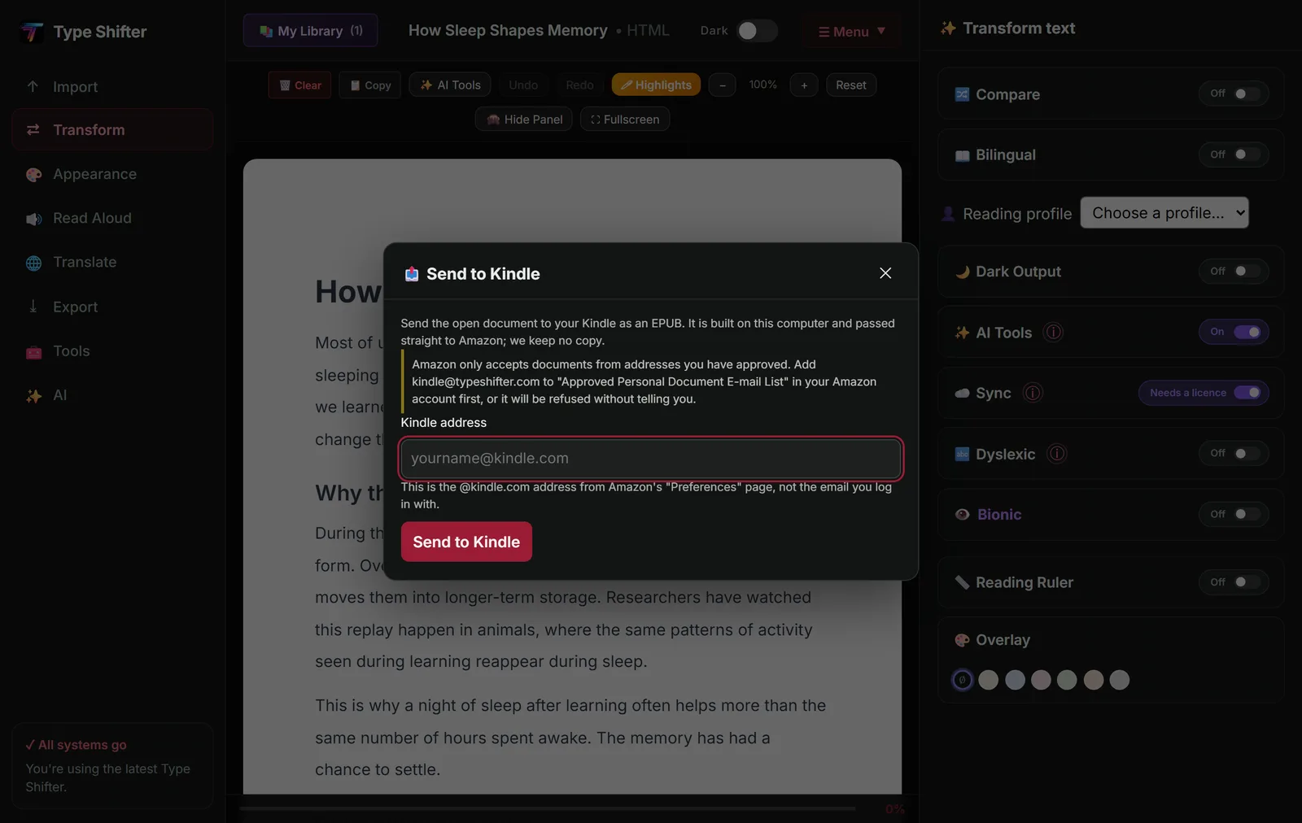
Task: Open My Library
Action: [310, 31]
